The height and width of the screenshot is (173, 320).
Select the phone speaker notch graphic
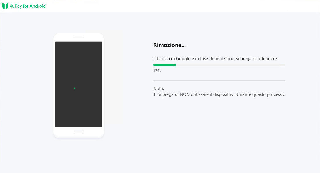click(x=79, y=38)
